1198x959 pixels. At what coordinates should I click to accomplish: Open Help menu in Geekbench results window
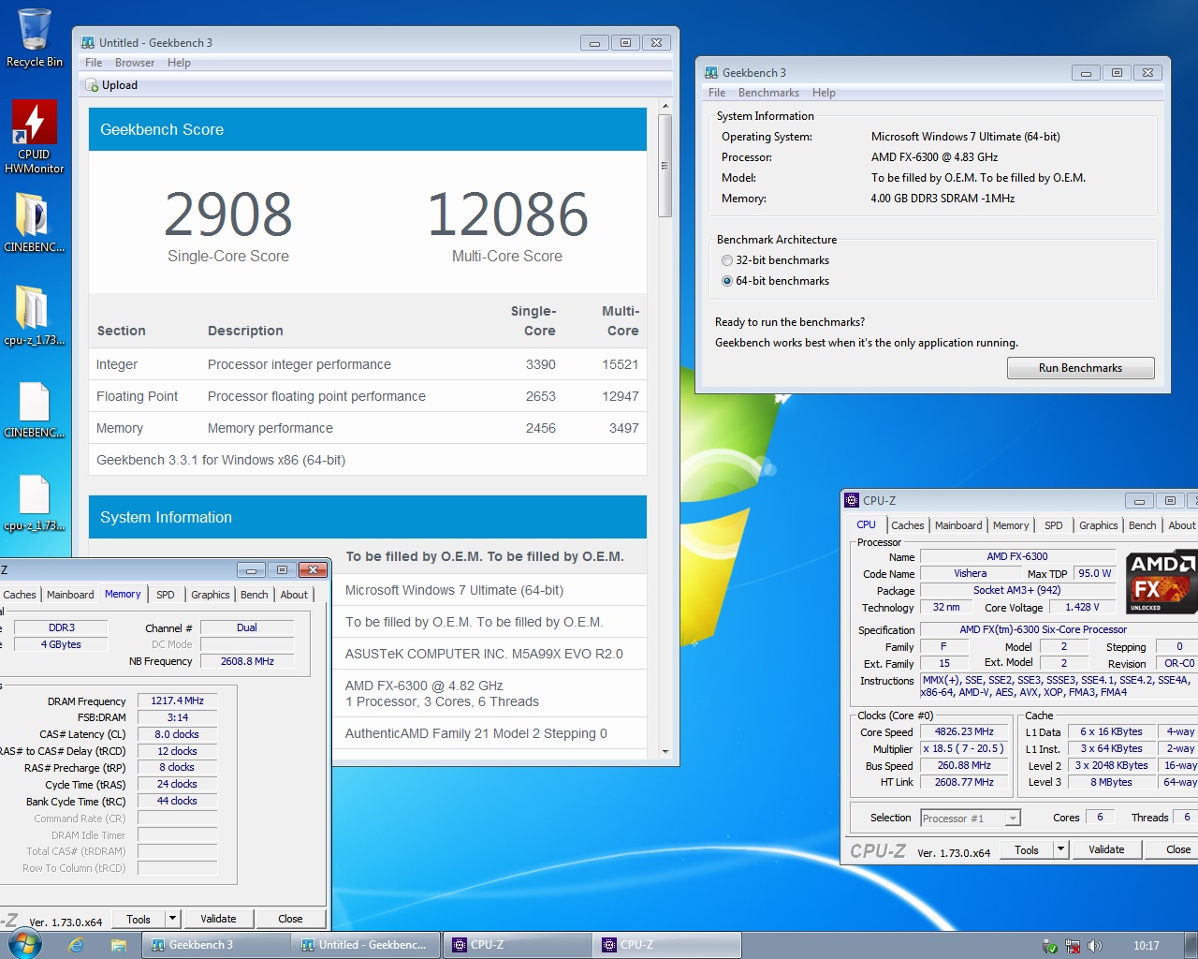179,63
